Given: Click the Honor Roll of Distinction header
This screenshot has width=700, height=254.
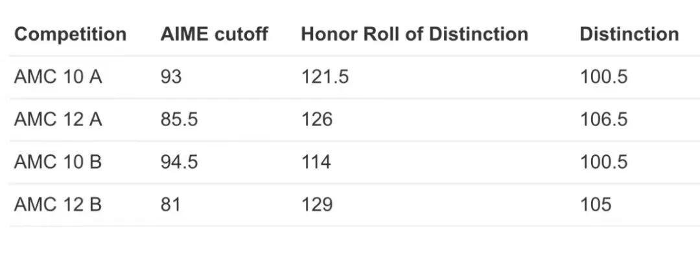Looking at the screenshot, I should point(414,34).
